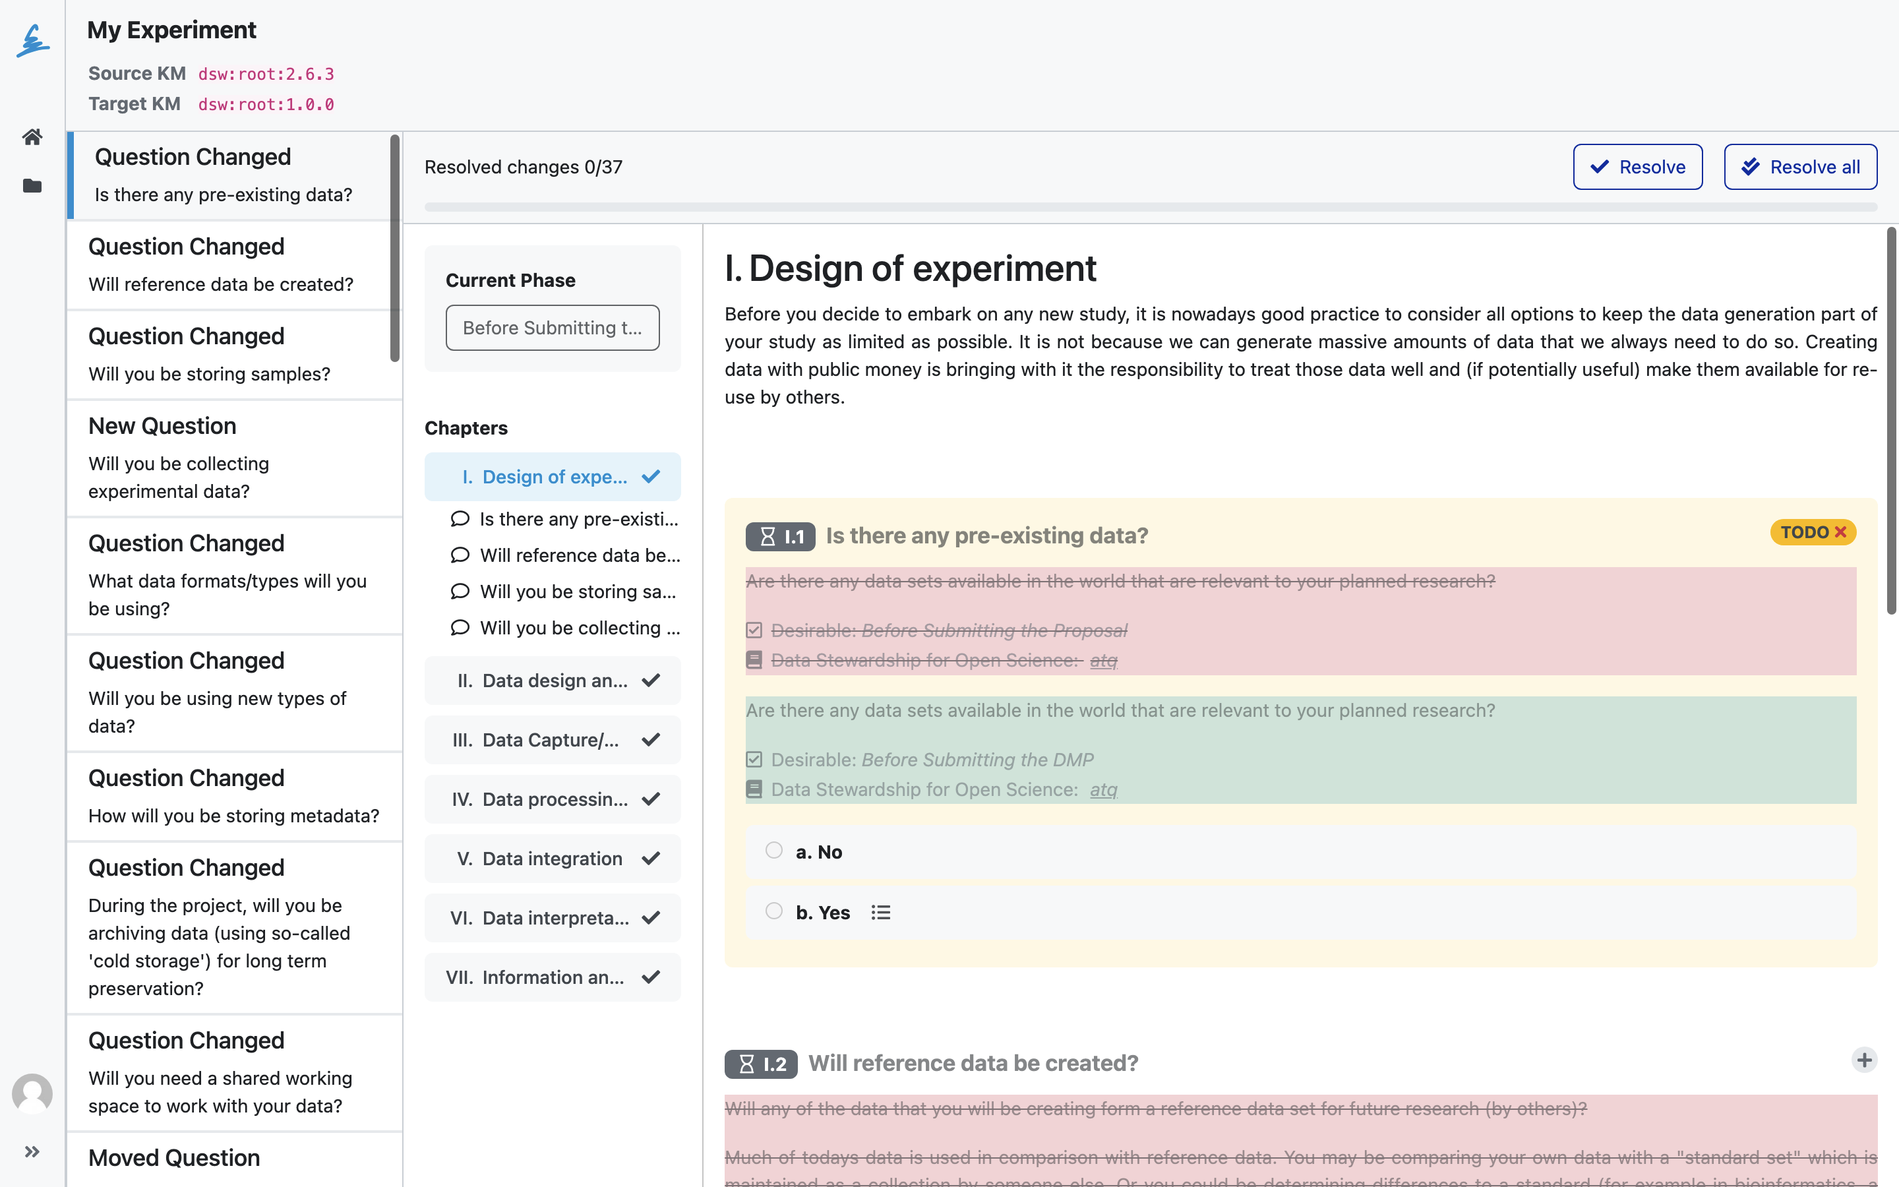Open the Current Phase dropdown
Viewport: 1899px width, 1187px height.
553,327
